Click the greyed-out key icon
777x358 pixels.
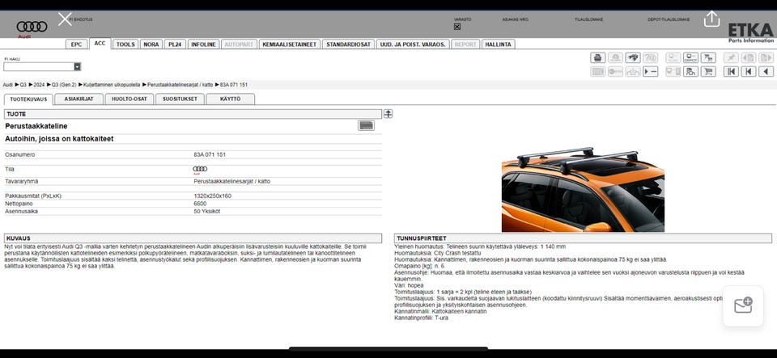click(x=615, y=72)
